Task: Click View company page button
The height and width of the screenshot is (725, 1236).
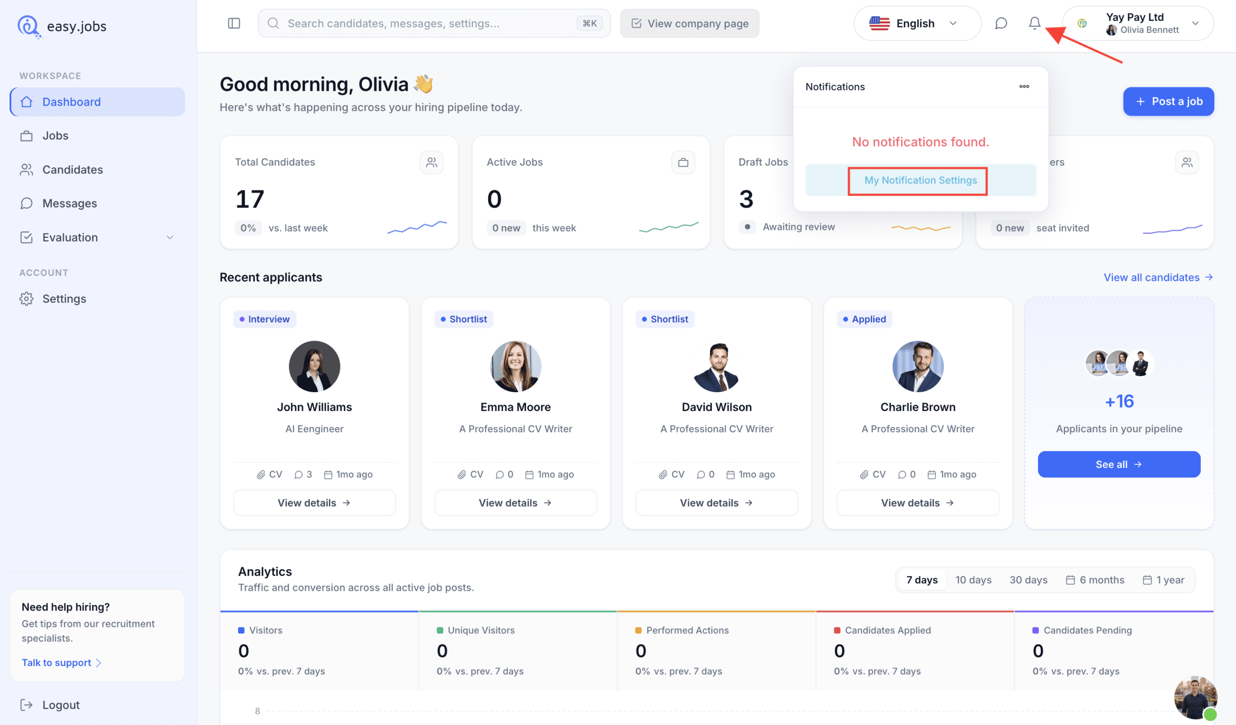Action: pyautogui.click(x=689, y=23)
